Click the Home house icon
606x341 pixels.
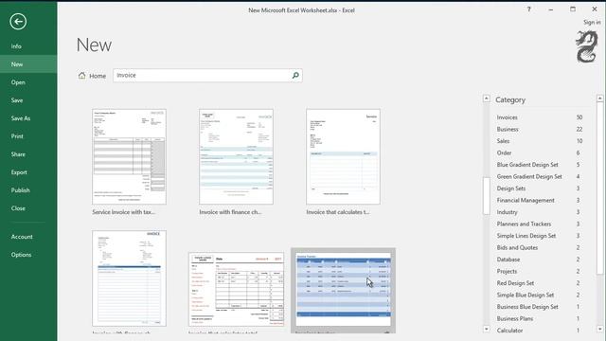click(82, 76)
